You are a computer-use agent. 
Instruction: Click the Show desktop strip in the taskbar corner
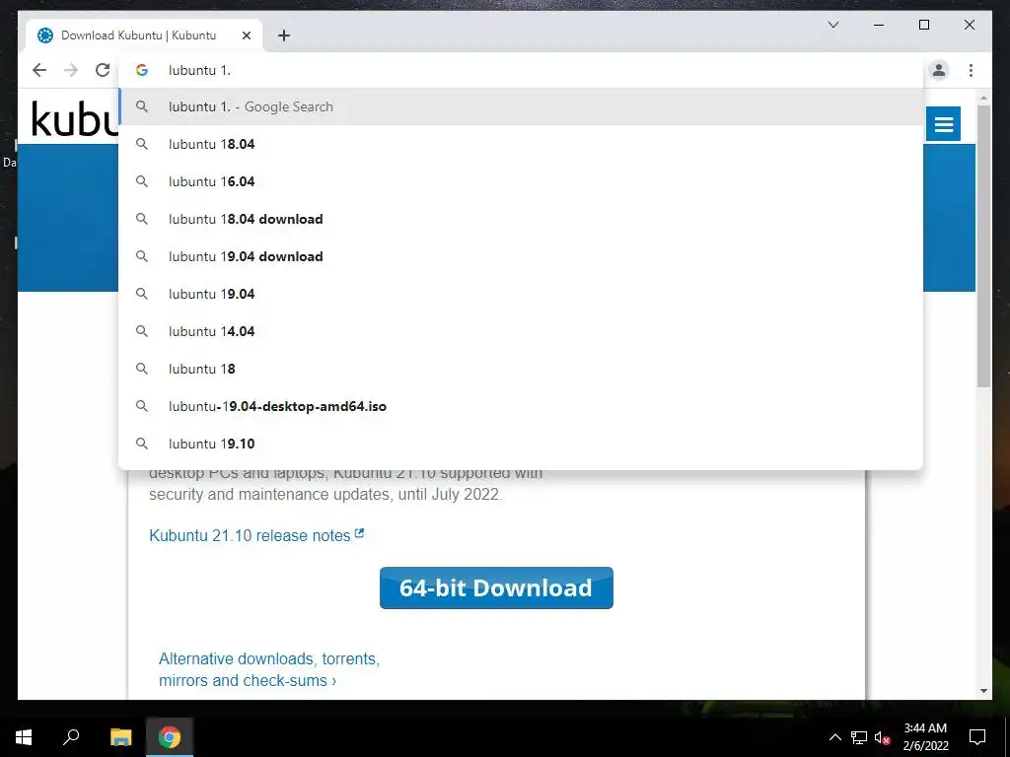coord(1007,737)
